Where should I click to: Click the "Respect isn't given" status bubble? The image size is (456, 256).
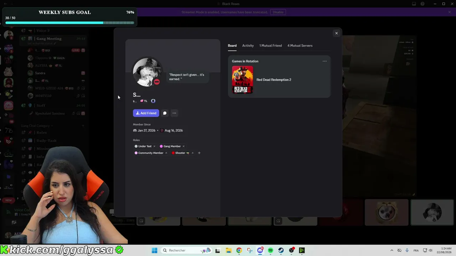(187, 77)
